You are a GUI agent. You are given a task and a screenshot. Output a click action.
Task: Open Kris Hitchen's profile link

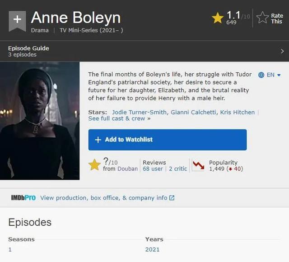[x=237, y=112]
